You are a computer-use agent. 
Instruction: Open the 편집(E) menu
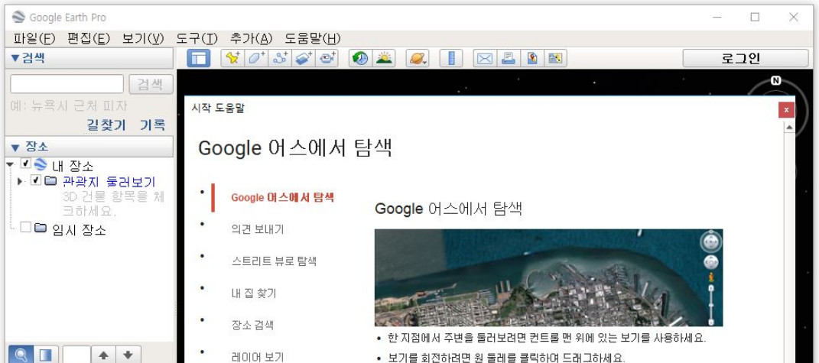point(88,38)
